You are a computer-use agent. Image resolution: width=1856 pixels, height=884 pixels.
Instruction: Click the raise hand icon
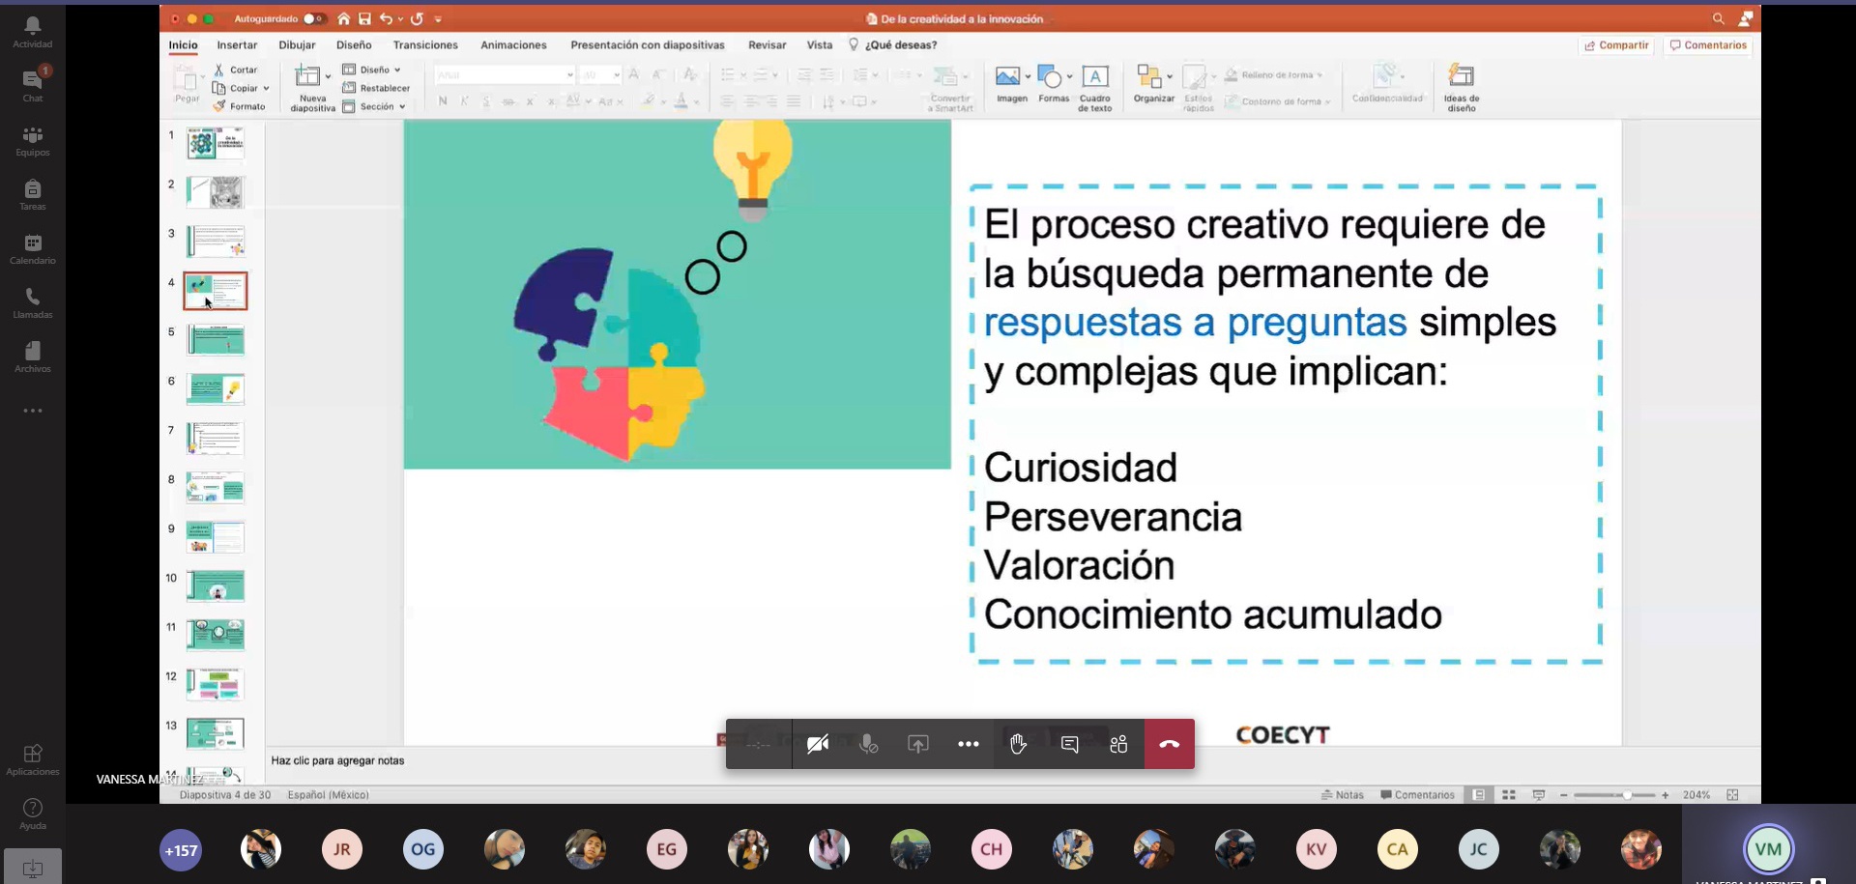[1018, 744]
